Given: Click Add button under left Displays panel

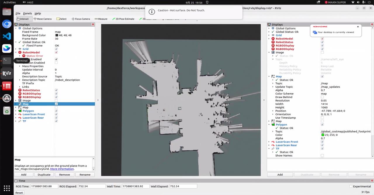Looking at the screenshot, I should pos(24,175).
